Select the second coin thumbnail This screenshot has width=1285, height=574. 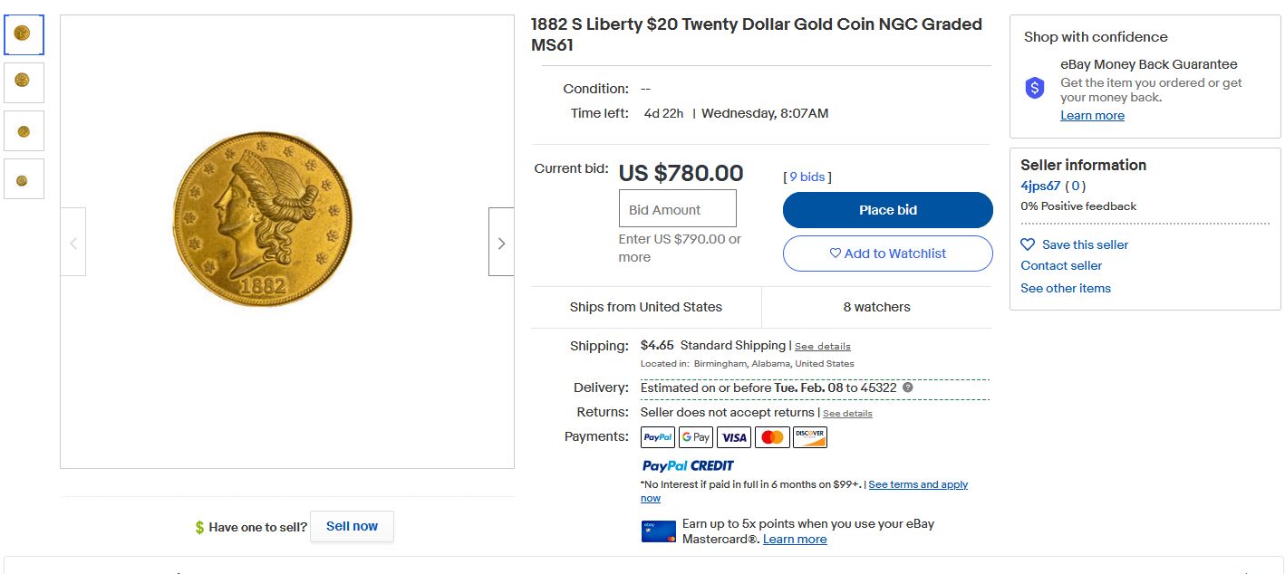click(24, 82)
